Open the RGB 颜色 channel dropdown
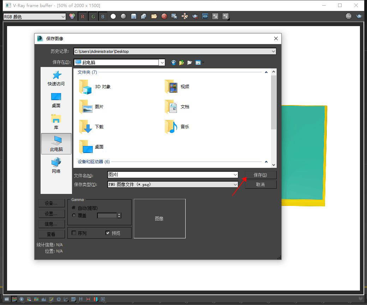This screenshot has height=305, width=367. coord(34,17)
